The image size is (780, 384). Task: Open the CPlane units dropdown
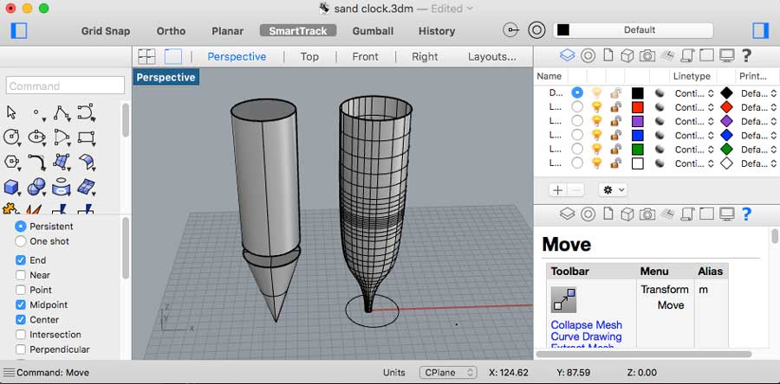[x=447, y=373]
